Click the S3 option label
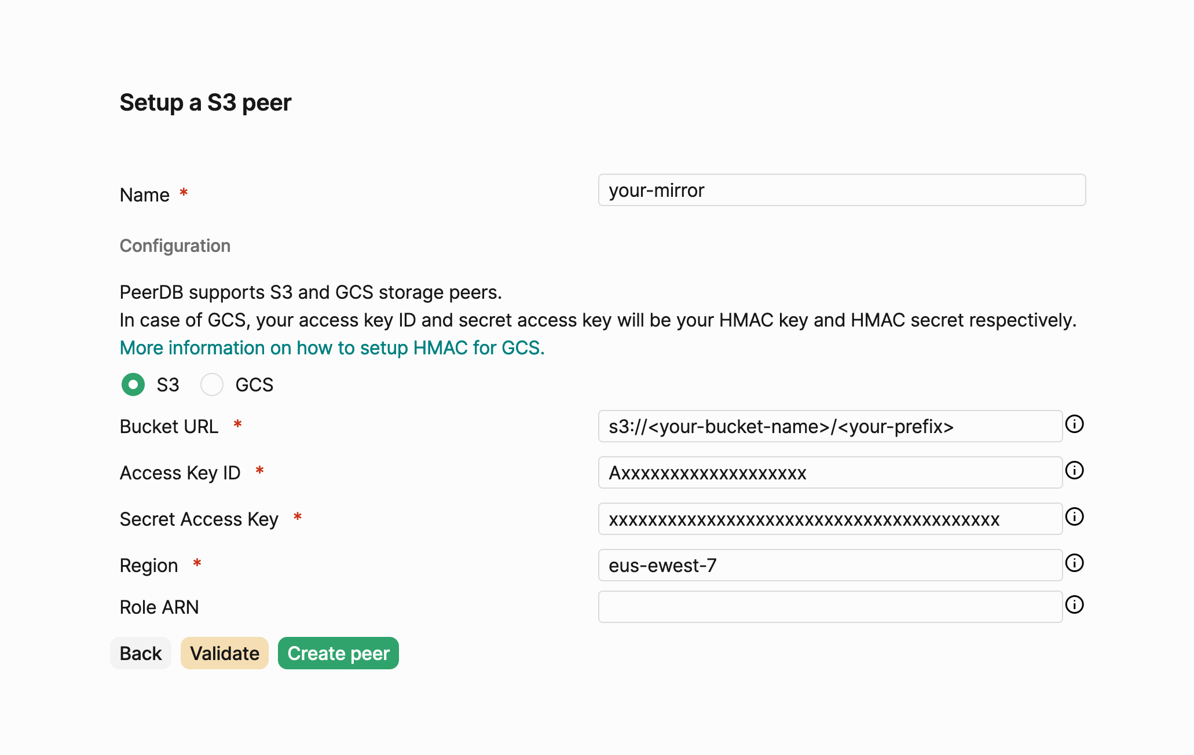The image size is (1194, 755). (168, 385)
